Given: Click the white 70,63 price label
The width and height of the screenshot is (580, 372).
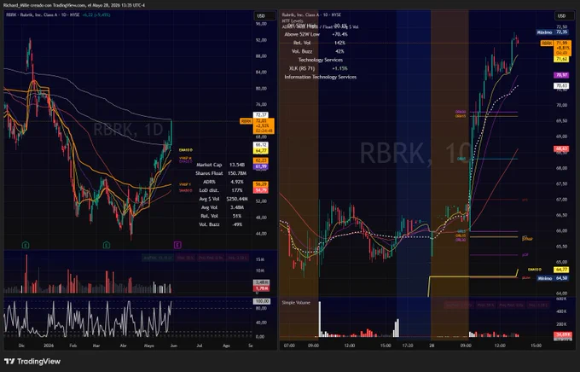Looking at the screenshot, I should click(x=561, y=86).
